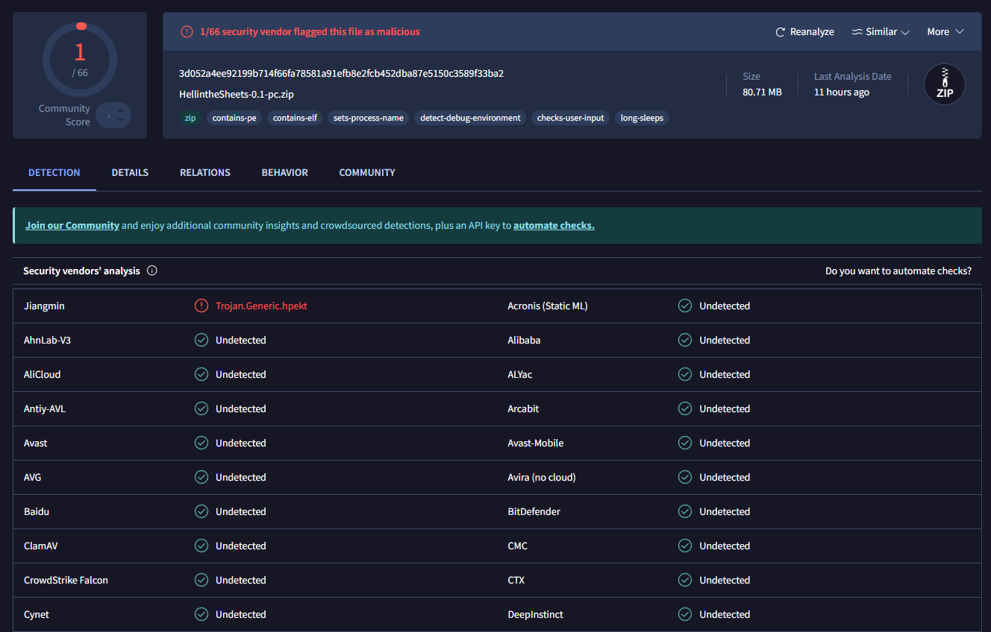Switch to the Detection tab
This screenshot has height=632, width=991.
click(54, 172)
